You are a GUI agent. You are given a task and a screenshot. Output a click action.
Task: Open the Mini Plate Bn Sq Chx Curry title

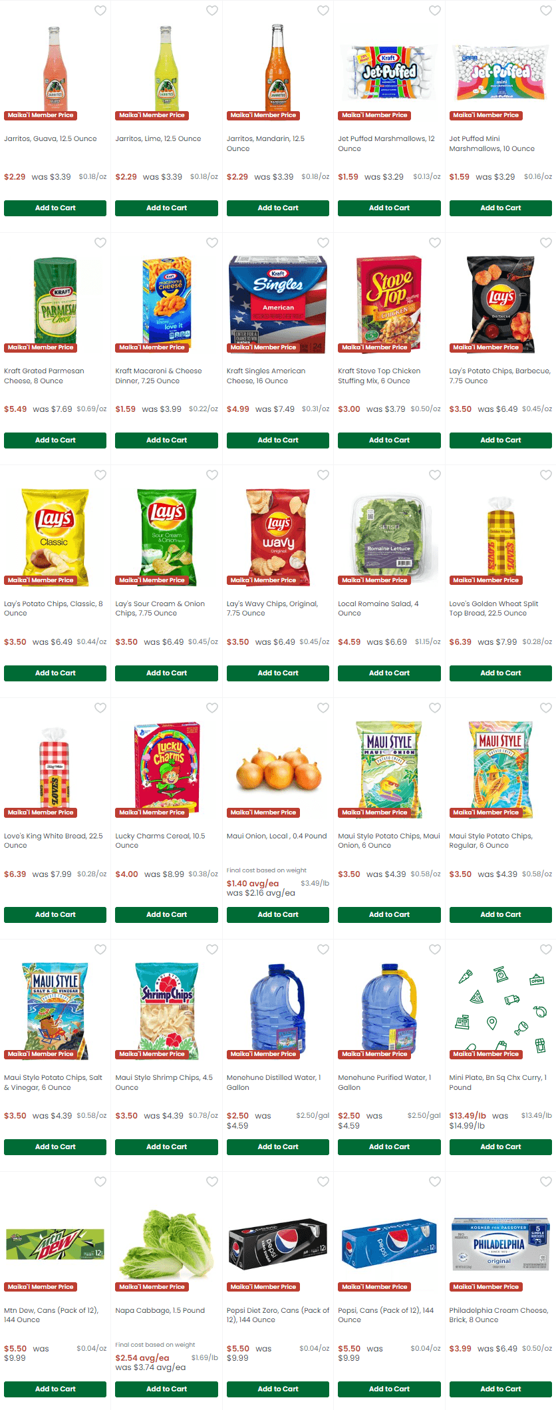tap(497, 1083)
